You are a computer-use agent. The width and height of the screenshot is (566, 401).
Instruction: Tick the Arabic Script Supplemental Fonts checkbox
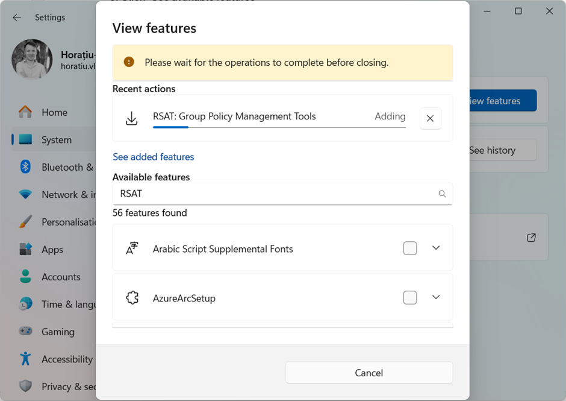[410, 248]
